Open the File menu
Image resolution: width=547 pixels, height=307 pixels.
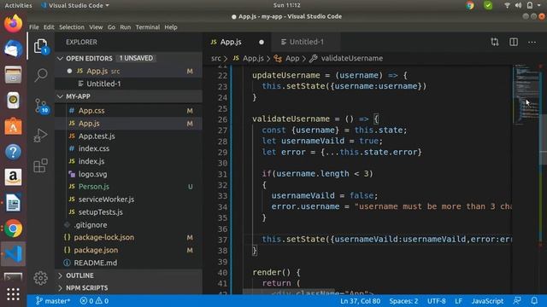click(34, 27)
